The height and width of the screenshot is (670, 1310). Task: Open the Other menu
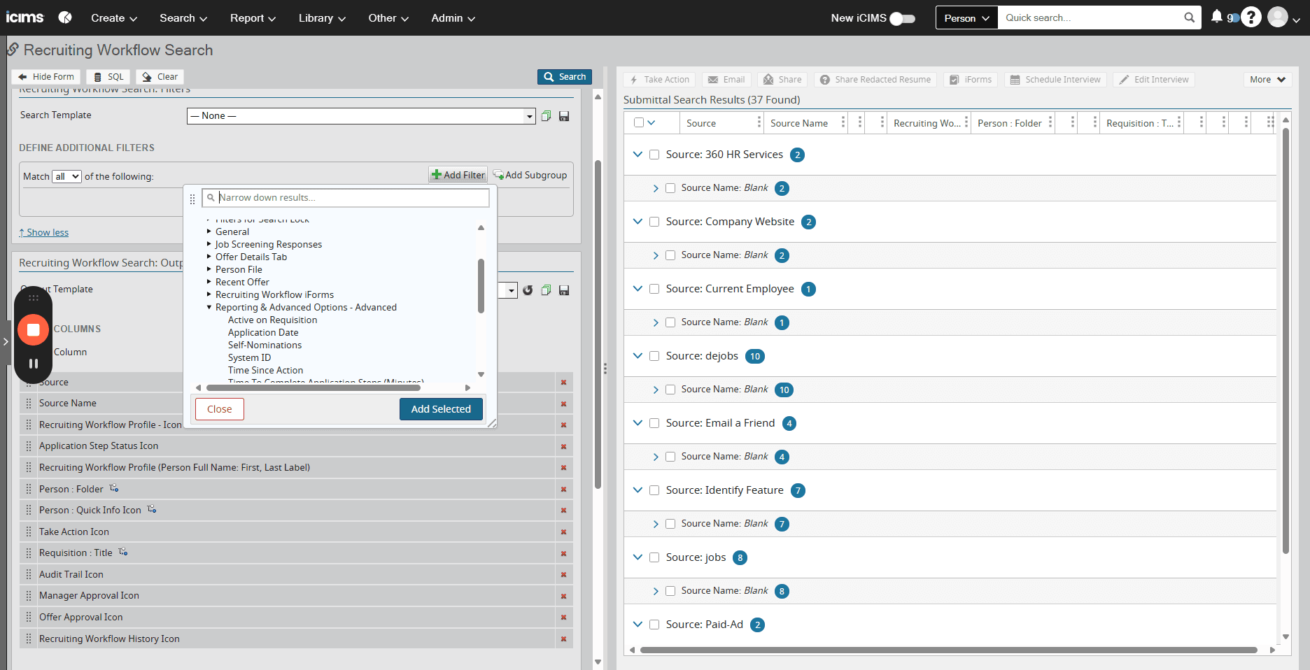tap(388, 18)
